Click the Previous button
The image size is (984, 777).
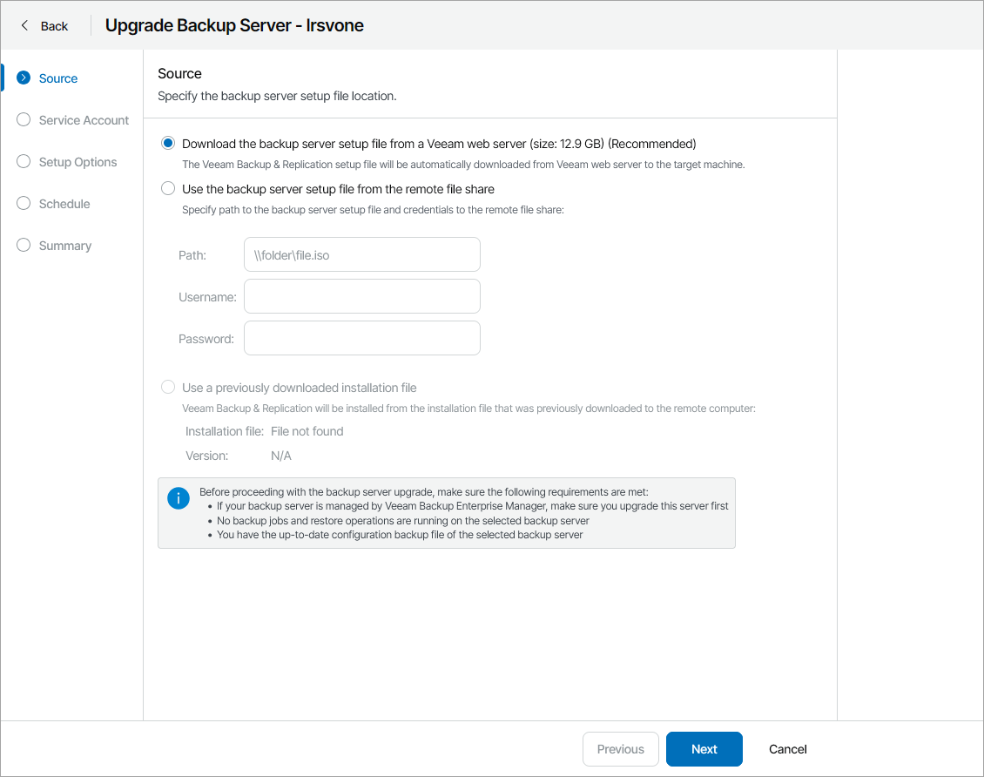620,749
